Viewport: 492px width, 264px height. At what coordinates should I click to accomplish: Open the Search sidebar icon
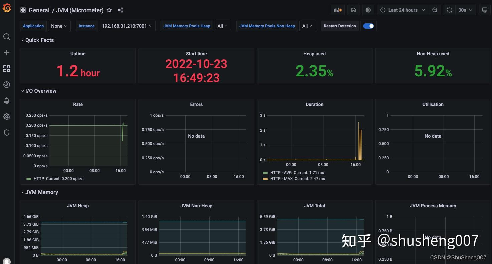7,37
